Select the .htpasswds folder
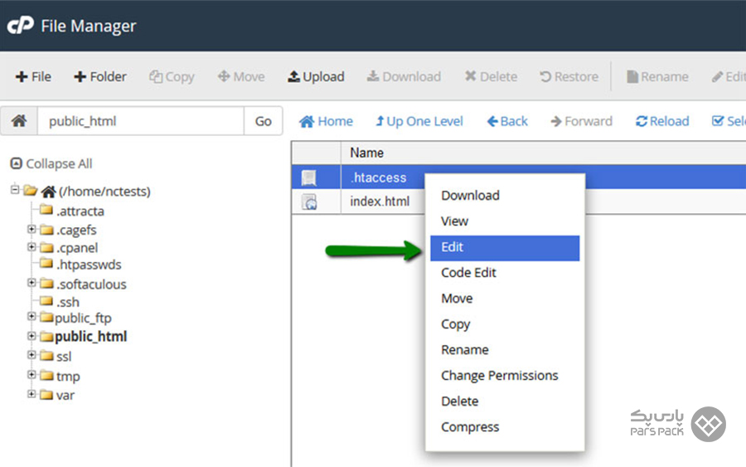Image resolution: width=746 pixels, height=467 pixels. point(89,265)
